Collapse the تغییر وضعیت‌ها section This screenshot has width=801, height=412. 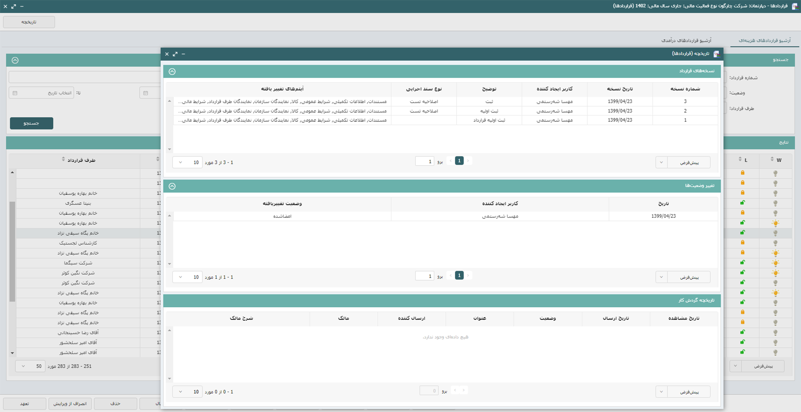(172, 186)
